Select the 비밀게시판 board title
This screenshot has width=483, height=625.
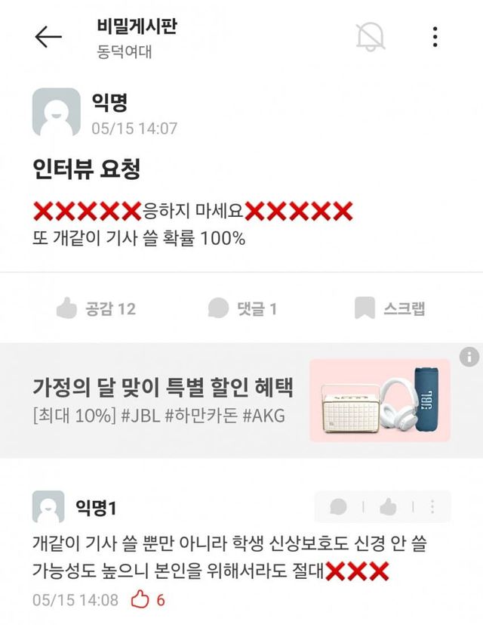click(x=137, y=26)
